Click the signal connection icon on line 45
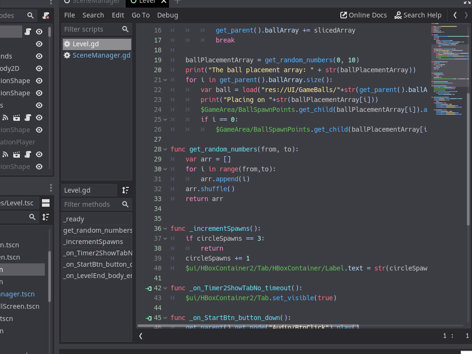The image size is (472, 354). [148, 318]
